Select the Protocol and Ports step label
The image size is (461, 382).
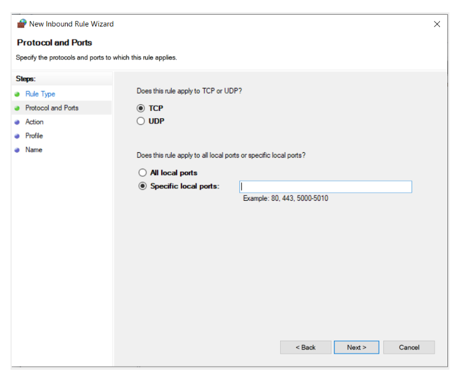coord(52,108)
